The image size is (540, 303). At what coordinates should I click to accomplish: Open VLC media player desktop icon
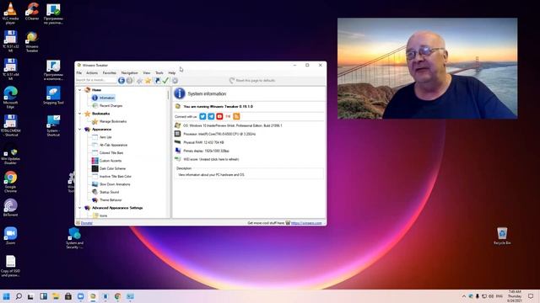[11, 13]
